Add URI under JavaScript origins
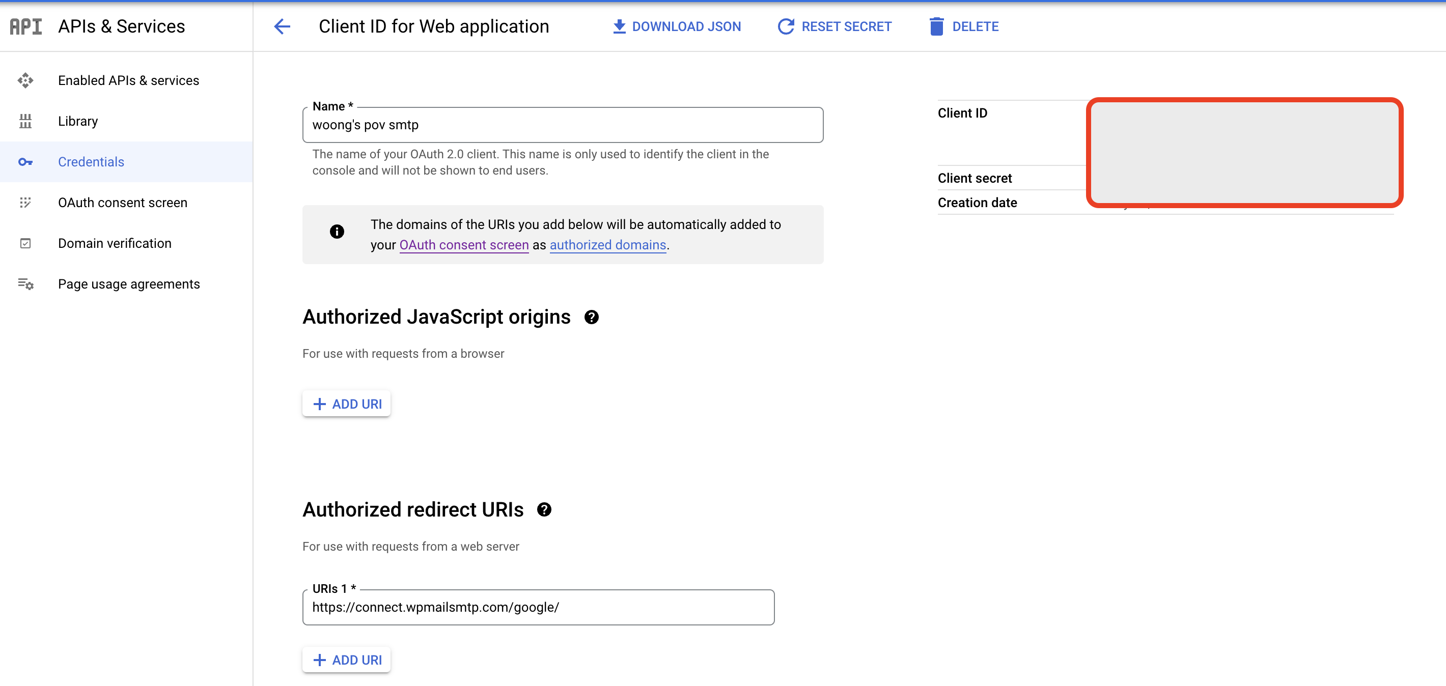The width and height of the screenshot is (1446, 686). click(x=346, y=404)
